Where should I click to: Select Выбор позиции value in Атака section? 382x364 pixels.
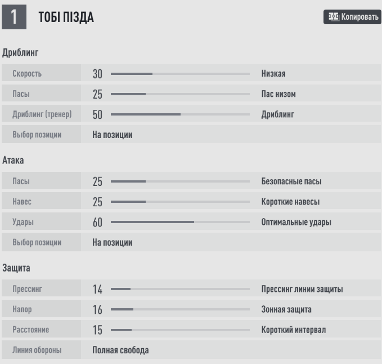click(x=113, y=242)
